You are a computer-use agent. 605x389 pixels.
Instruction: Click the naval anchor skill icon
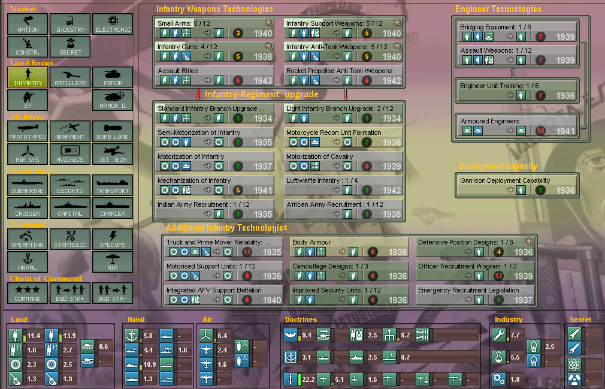(132, 336)
